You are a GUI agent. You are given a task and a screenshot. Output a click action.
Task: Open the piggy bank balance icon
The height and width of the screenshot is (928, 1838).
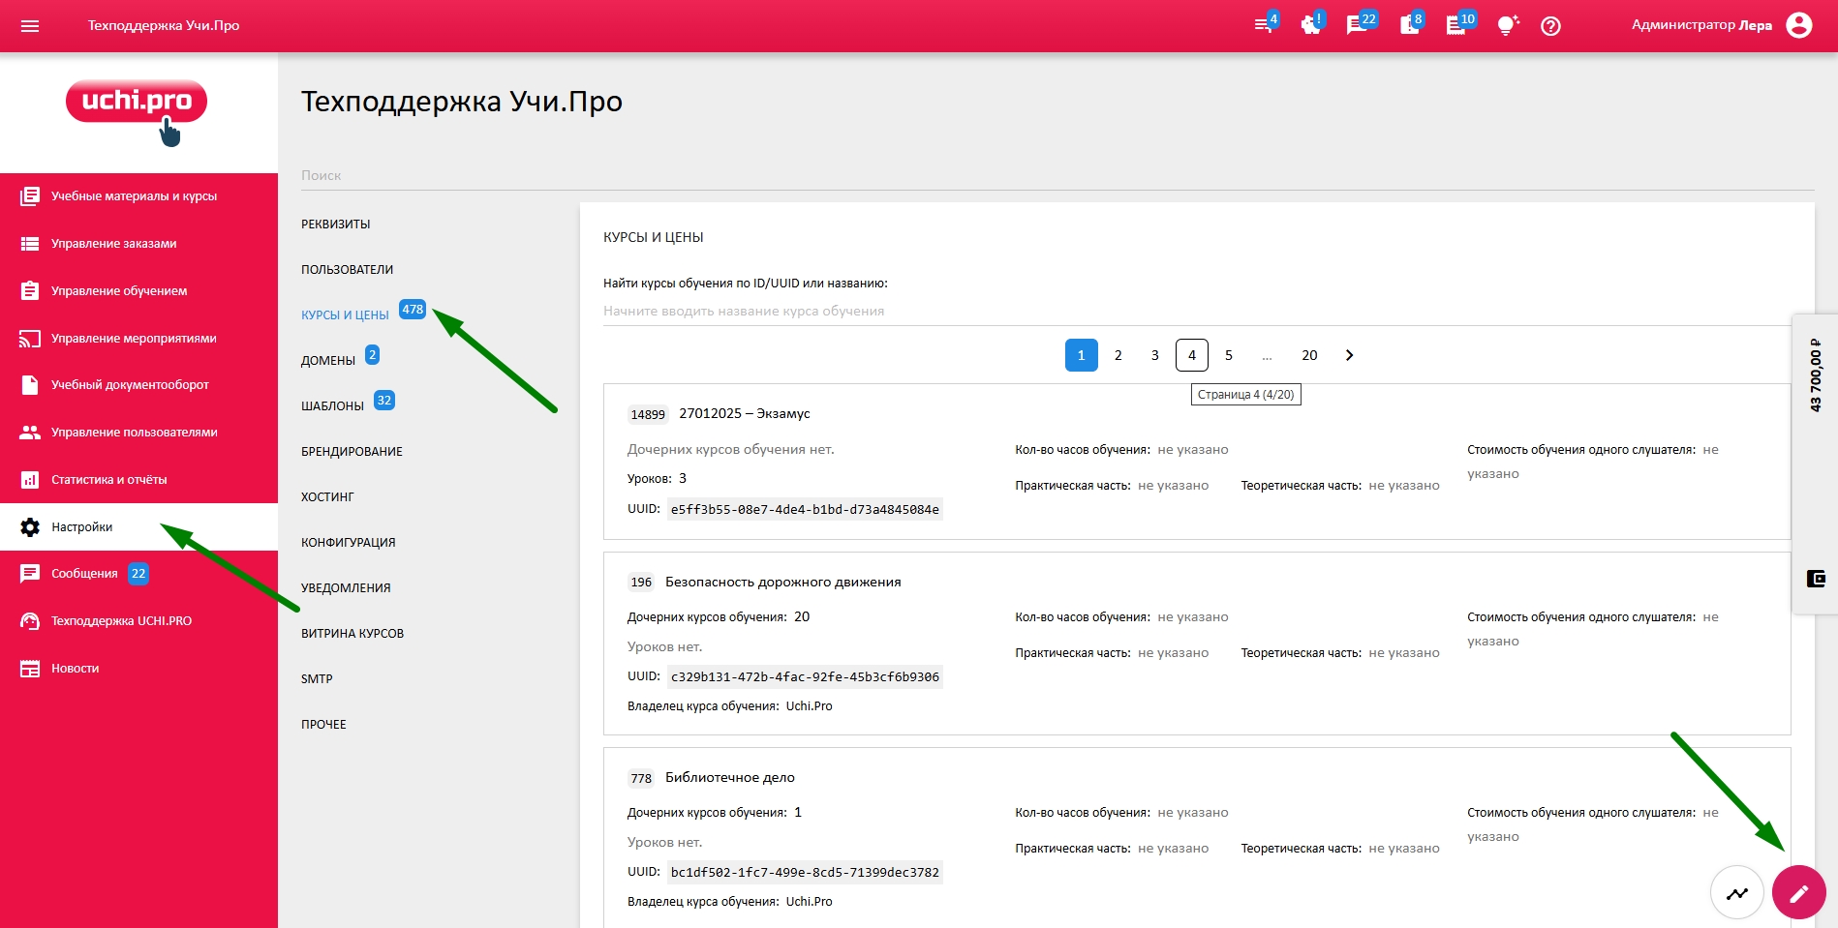click(1311, 25)
